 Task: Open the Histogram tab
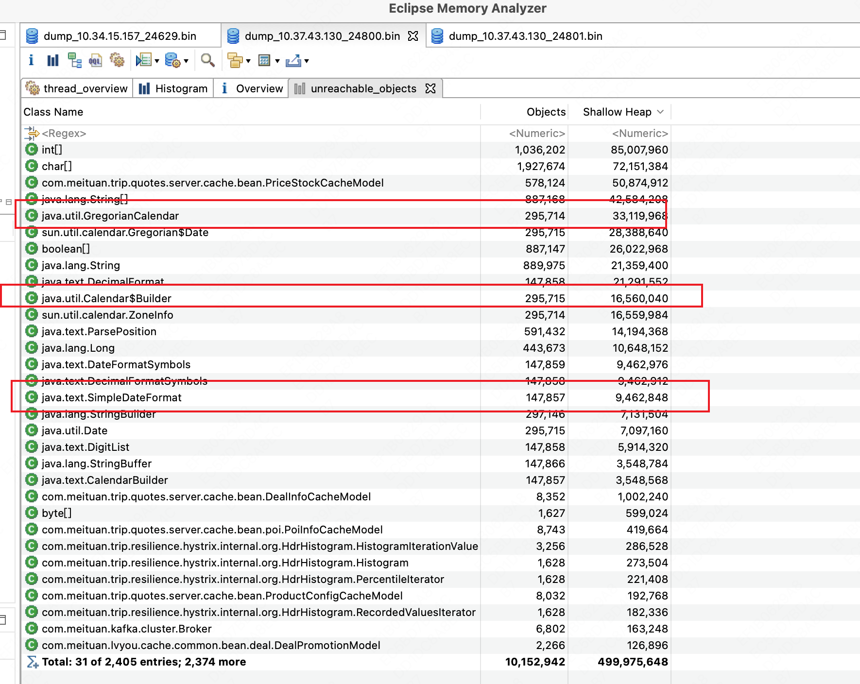(173, 88)
